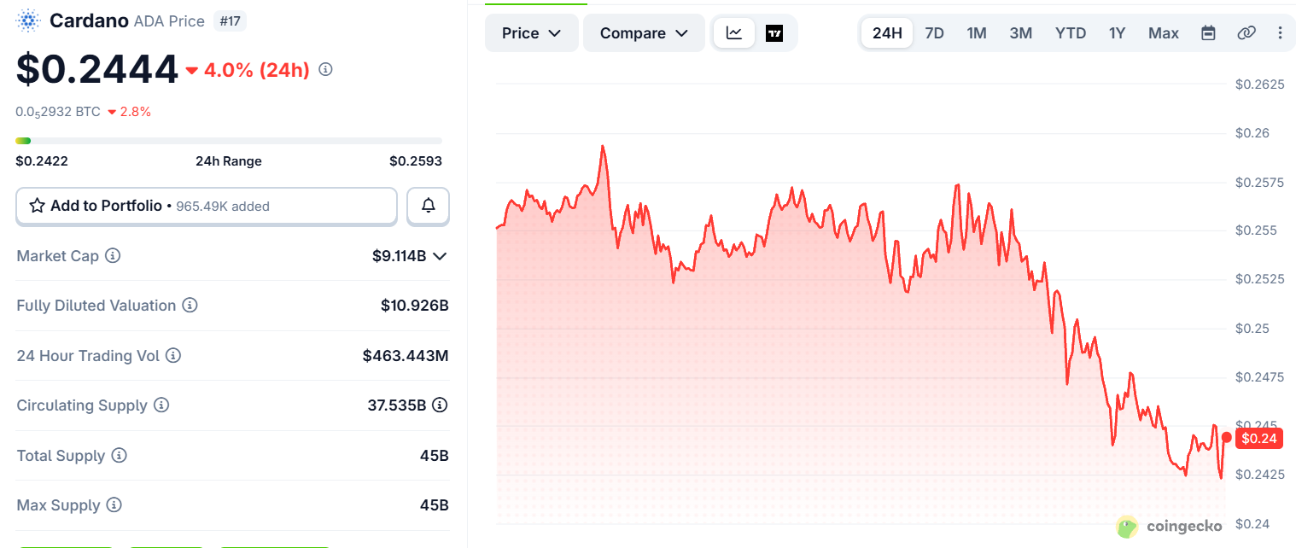Click the $0.24 current price label
The image size is (1296, 548).
[x=1259, y=439]
